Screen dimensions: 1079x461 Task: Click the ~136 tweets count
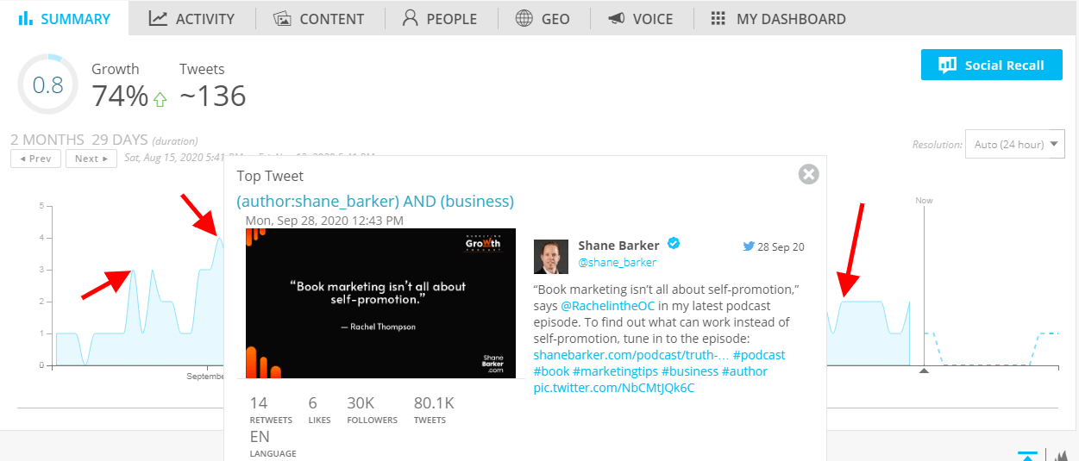pos(212,97)
